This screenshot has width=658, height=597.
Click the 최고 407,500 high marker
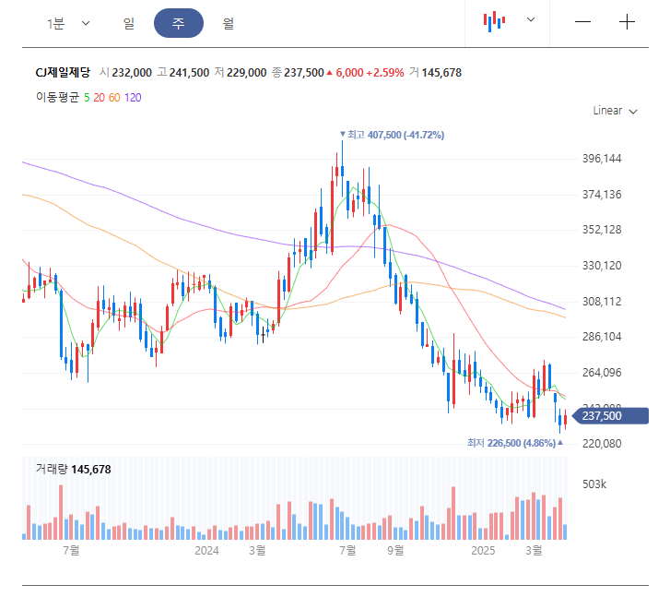(392, 135)
